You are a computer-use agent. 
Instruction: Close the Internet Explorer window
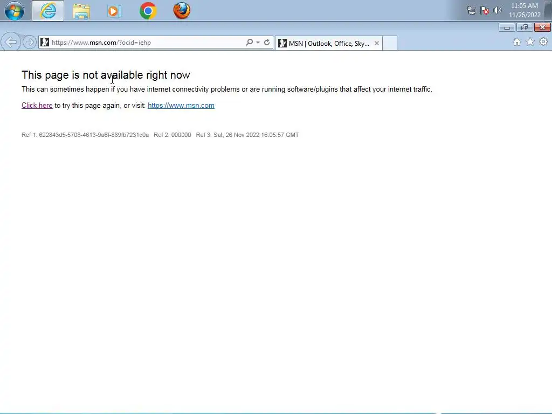(x=542, y=27)
